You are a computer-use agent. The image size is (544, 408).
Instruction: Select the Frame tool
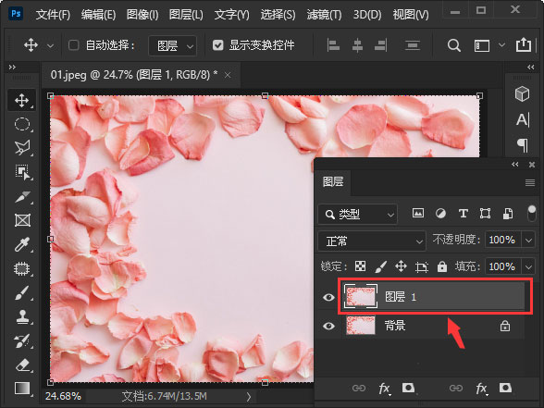pyautogui.click(x=22, y=220)
